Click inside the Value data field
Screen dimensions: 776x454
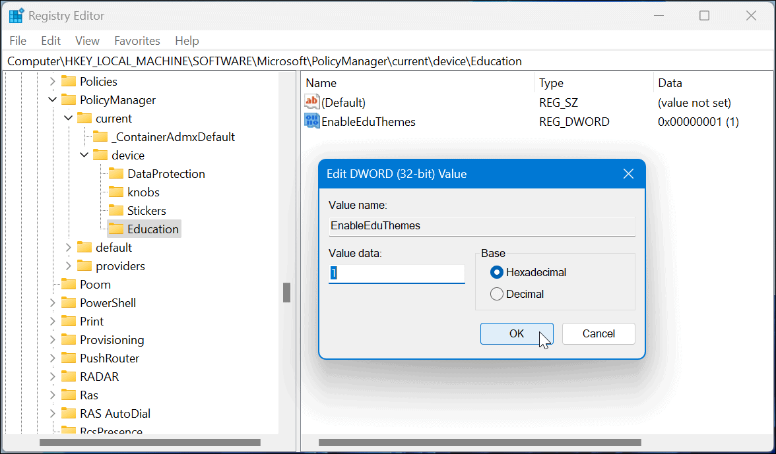[x=396, y=273]
